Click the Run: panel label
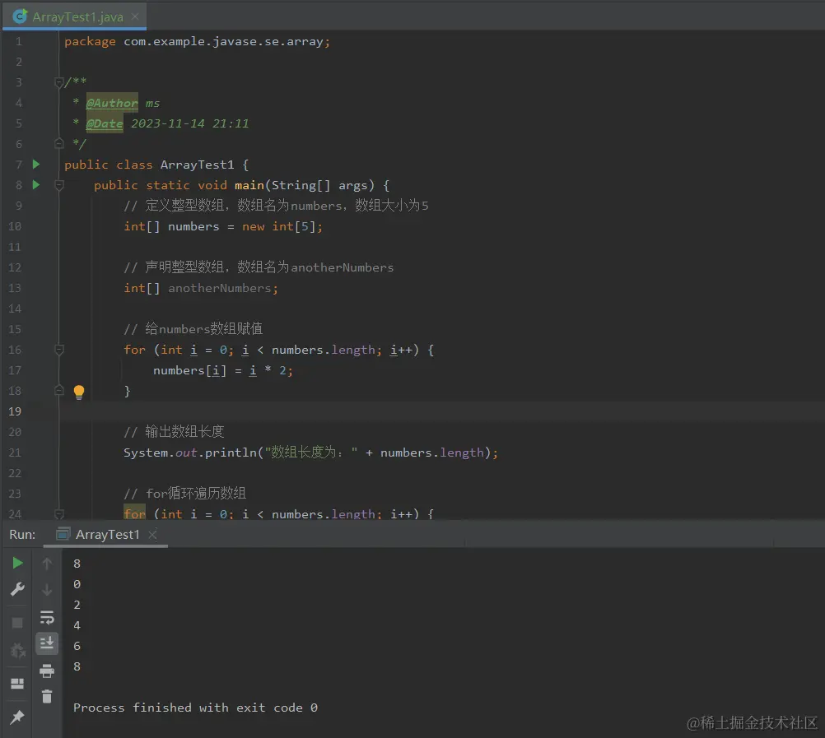Screen dimensions: 825x738 (22, 534)
